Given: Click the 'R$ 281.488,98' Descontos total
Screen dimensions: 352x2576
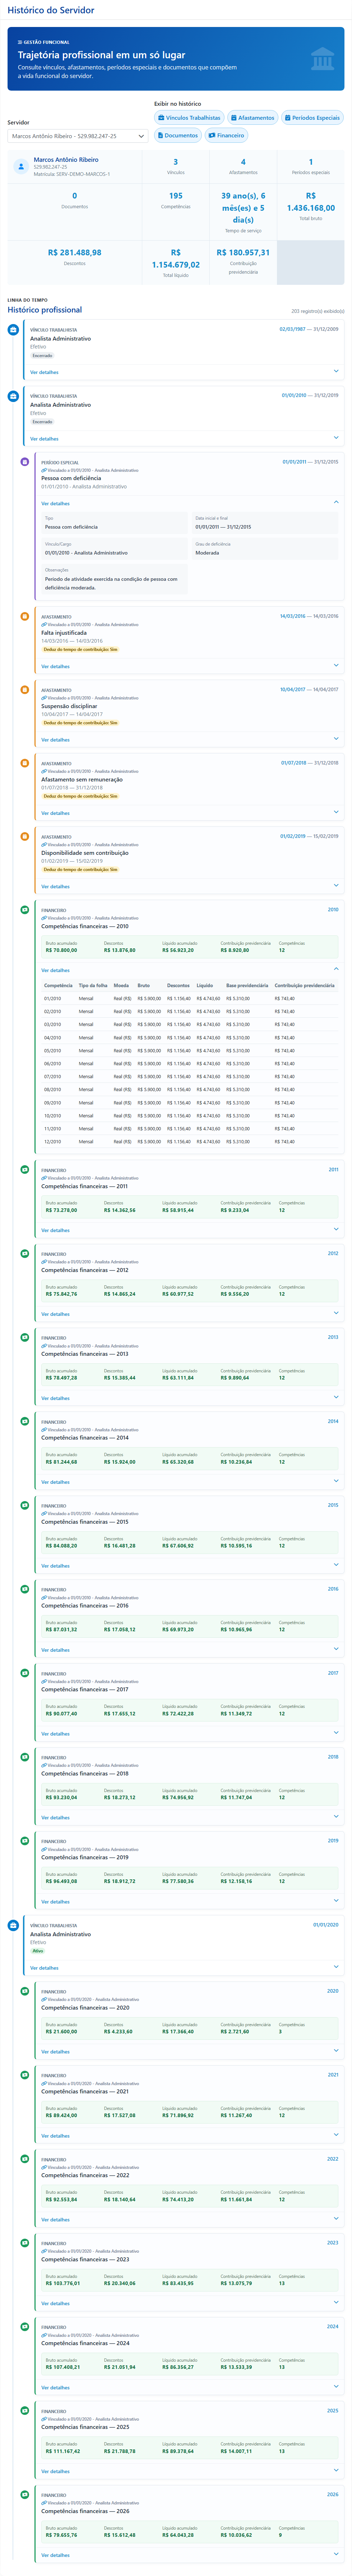Looking at the screenshot, I should coord(75,253).
